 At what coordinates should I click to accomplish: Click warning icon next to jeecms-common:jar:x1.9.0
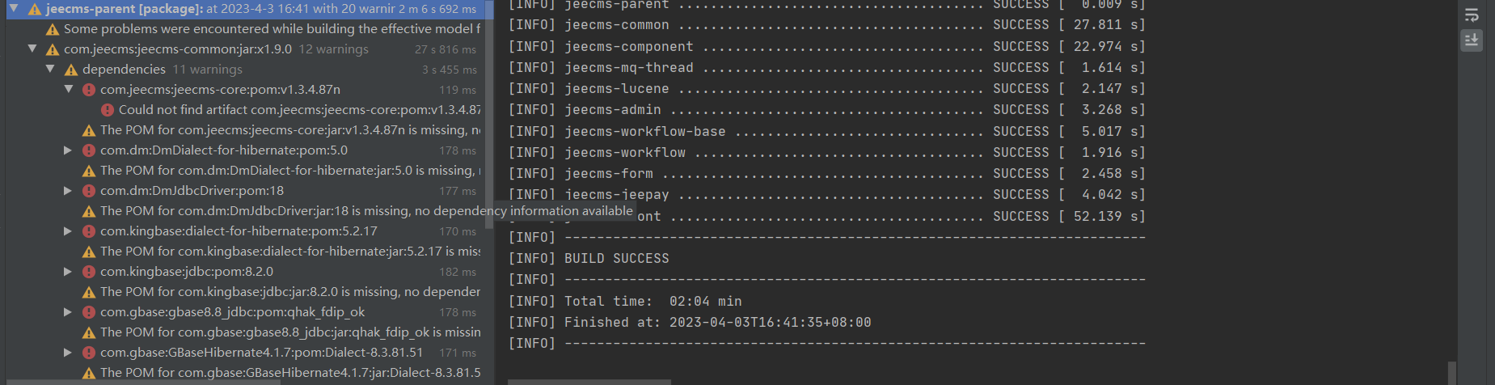(53, 49)
